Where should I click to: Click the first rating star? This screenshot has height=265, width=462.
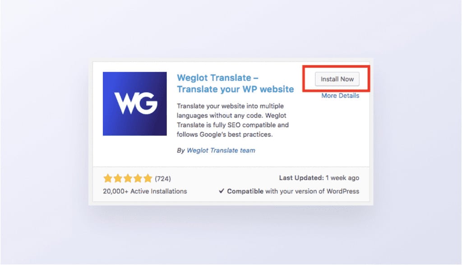[108, 178]
